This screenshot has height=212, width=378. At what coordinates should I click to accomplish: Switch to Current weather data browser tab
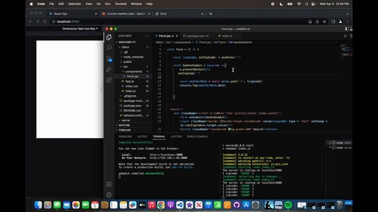[126, 14]
